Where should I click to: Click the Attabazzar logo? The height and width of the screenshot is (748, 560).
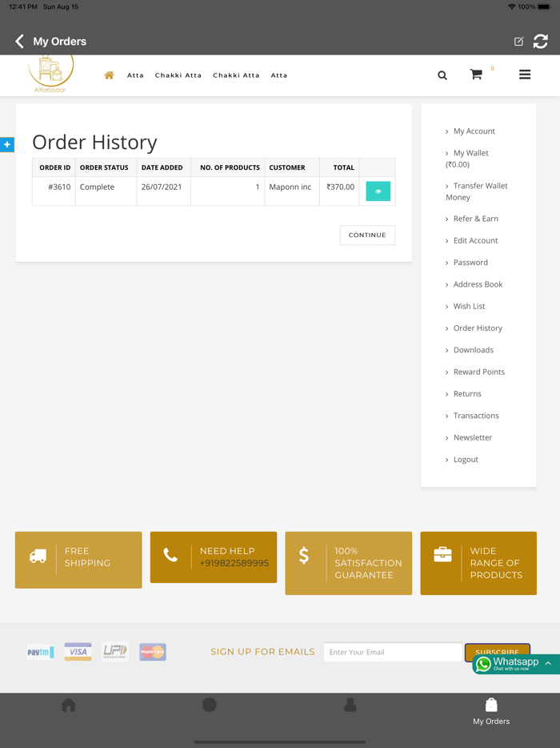pos(50,74)
